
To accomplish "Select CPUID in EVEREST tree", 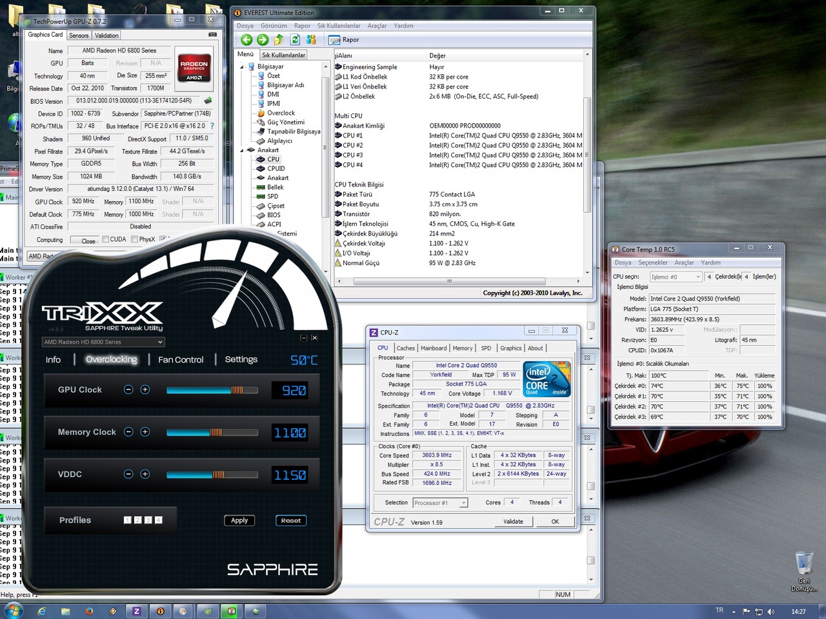I will tap(276, 168).
